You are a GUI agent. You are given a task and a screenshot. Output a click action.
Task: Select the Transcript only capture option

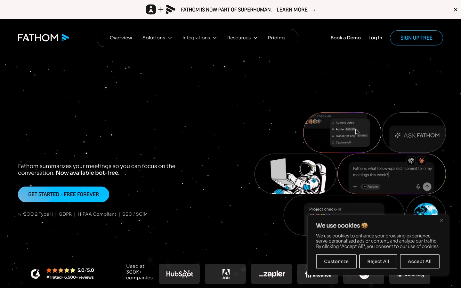345,136
